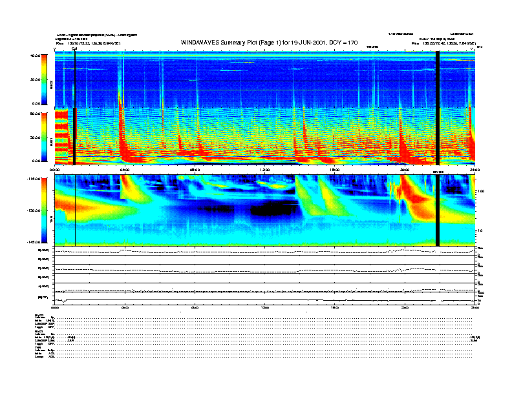This screenshot has height=395, width=512.
Task: Click 00:00 tick label under RAD1 spectrogram
Action: pyautogui.click(x=54, y=170)
